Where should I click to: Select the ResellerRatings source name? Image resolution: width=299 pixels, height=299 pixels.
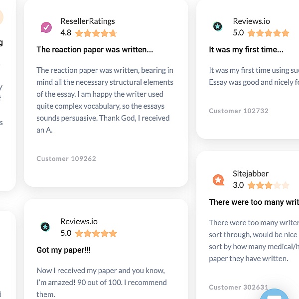[88, 21]
